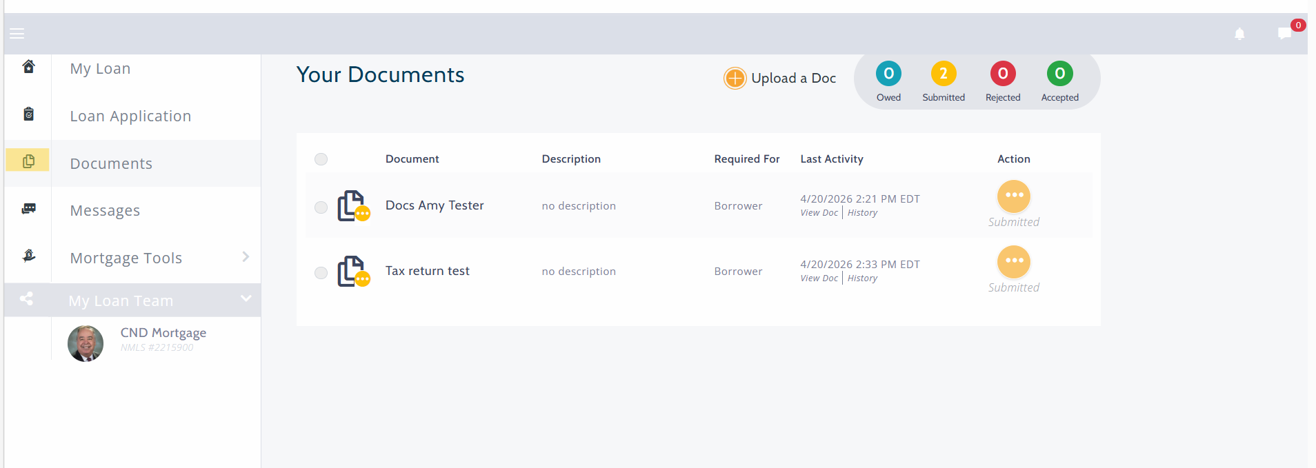Viewport: 1316px width, 468px height.
Task: Open History link for Docs Amy Tester
Action: 862,213
